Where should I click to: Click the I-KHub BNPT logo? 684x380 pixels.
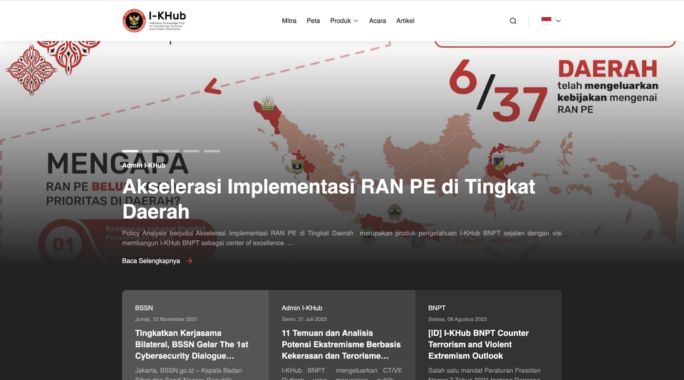point(154,21)
